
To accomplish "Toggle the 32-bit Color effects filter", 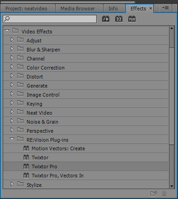I will tap(119, 19).
